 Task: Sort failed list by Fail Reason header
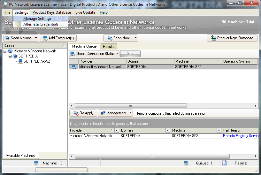[240, 130]
